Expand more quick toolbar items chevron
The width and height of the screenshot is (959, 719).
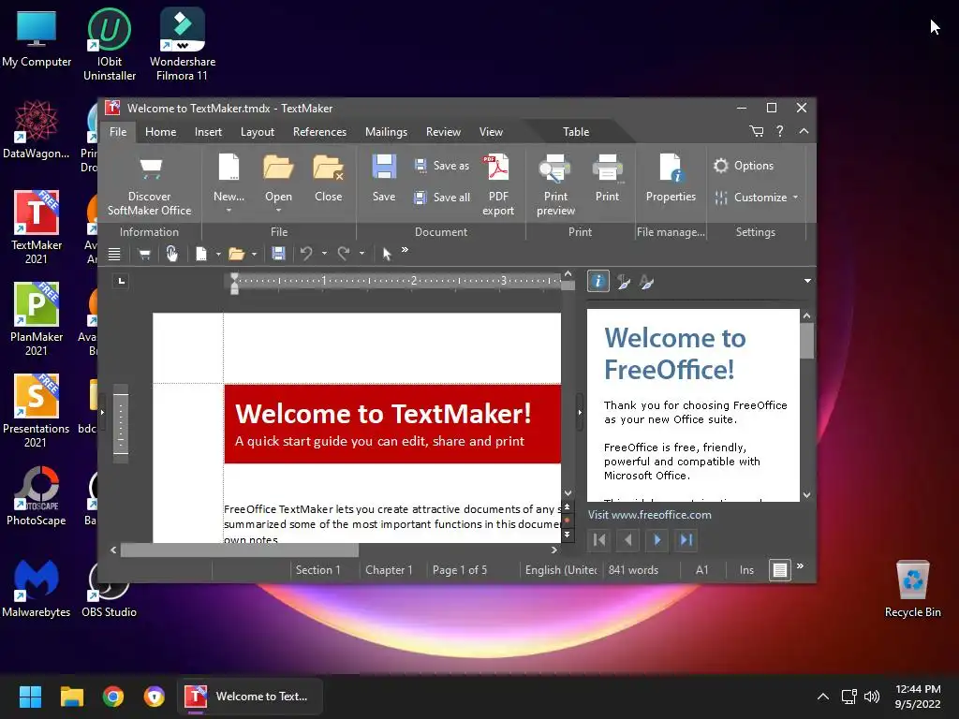(405, 250)
